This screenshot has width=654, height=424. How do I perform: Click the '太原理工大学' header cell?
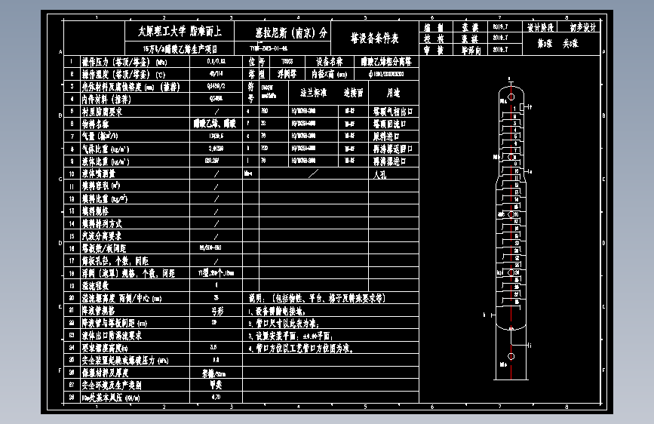180,31
